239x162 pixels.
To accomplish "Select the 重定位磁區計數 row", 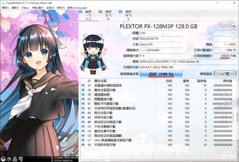I will coord(157,90).
